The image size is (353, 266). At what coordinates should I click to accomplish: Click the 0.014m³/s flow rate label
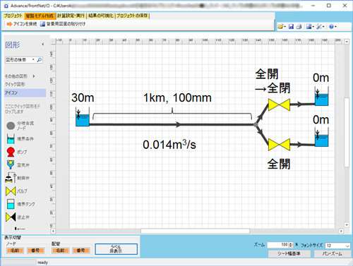(x=169, y=144)
